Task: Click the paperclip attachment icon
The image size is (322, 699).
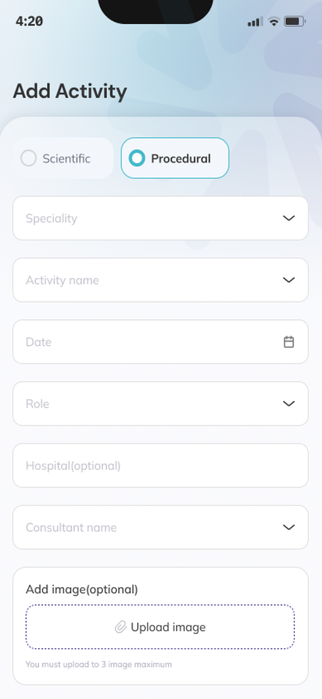Action: click(121, 627)
